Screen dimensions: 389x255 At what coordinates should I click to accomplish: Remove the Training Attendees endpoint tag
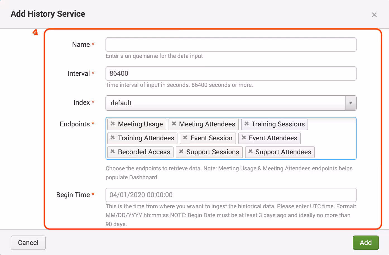pyautogui.click(x=113, y=138)
